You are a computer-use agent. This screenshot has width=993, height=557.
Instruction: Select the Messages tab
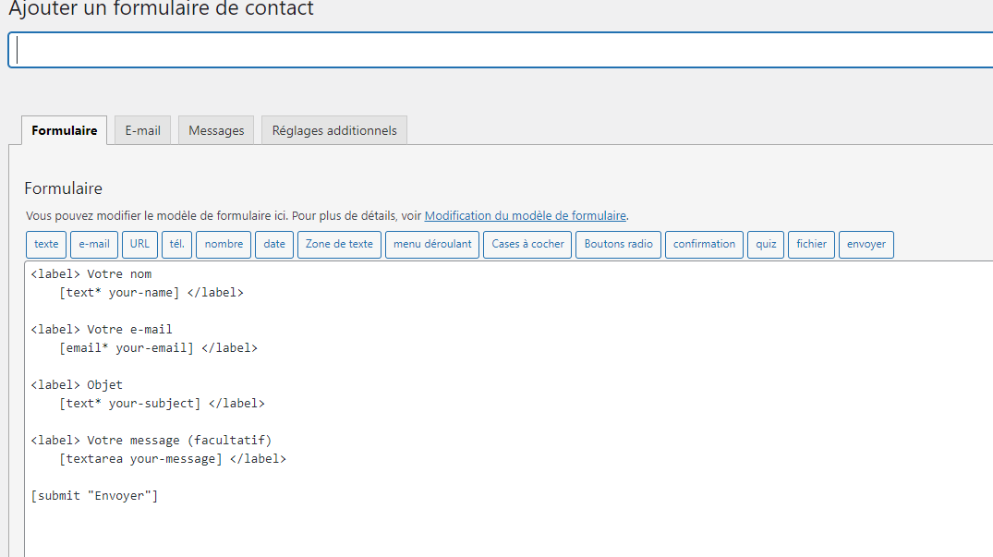pyautogui.click(x=216, y=130)
